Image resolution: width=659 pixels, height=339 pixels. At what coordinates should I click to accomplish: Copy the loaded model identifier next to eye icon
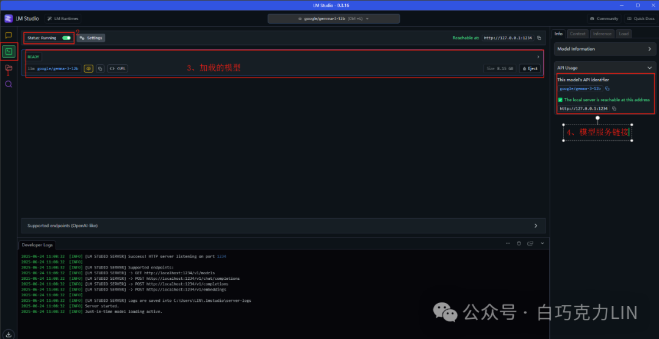click(100, 68)
